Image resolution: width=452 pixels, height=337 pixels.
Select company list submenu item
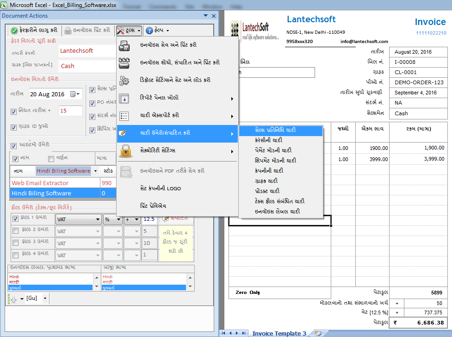point(281,171)
